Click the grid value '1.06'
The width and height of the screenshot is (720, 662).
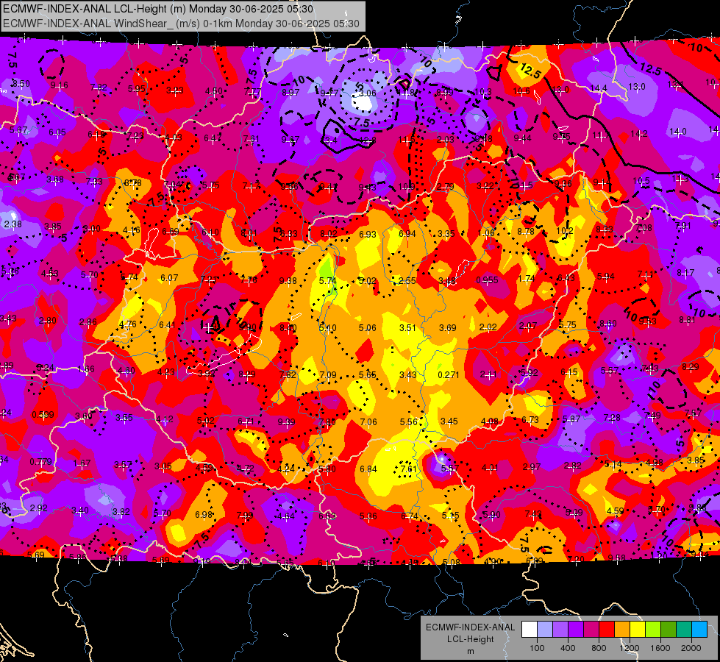(486, 233)
